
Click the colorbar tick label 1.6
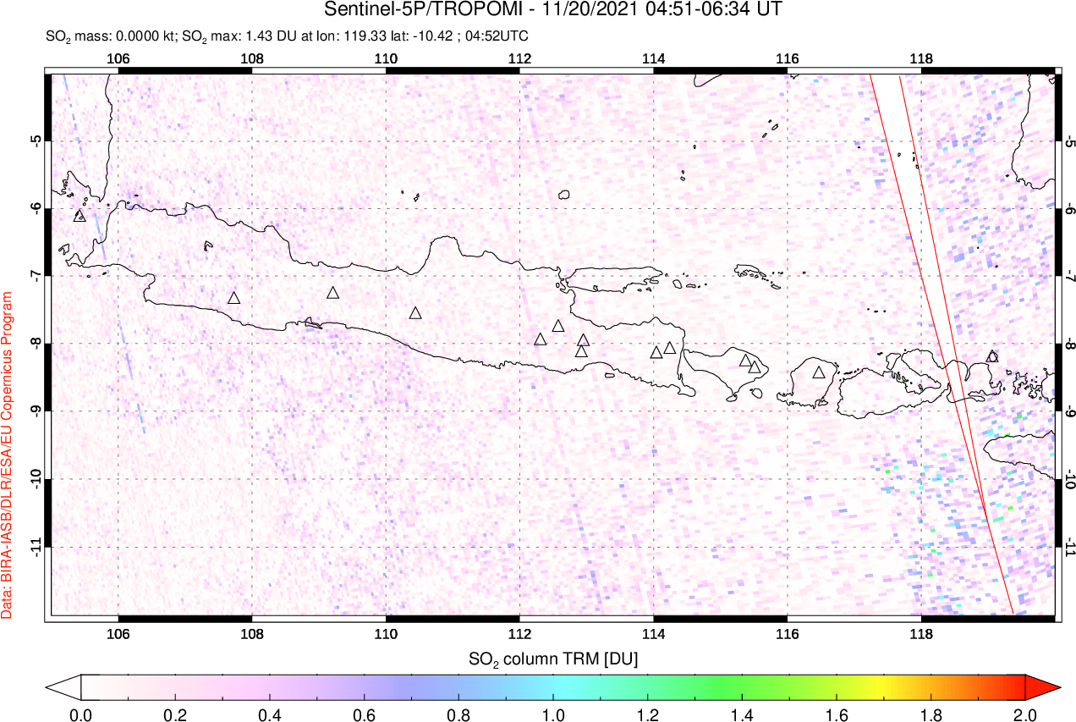pyautogui.click(x=837, y=714)
